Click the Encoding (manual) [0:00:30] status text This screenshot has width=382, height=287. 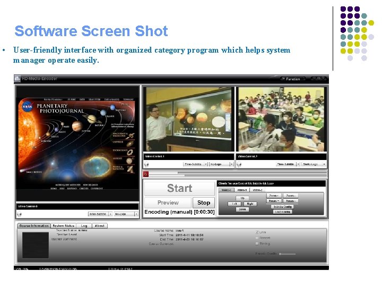click(x=179, y=212)
